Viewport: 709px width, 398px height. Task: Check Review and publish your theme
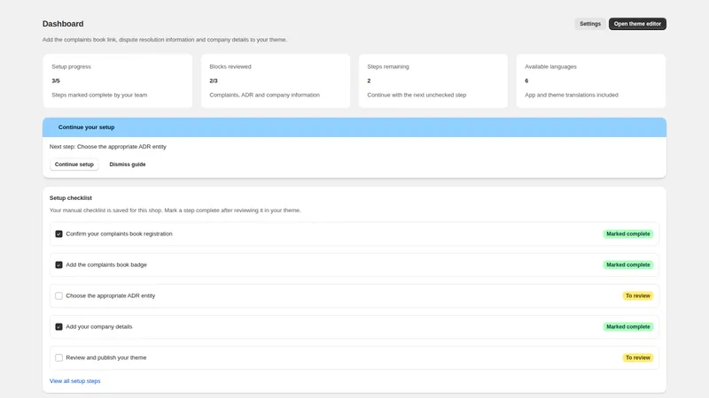pos(58,358)
